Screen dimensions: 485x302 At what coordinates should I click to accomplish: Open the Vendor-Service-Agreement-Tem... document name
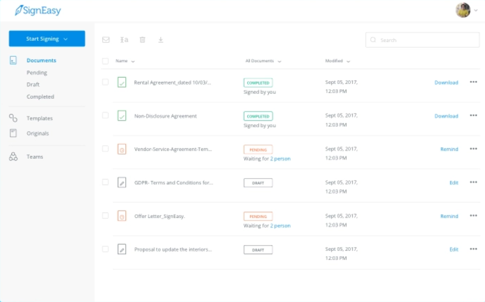point(173,149)
